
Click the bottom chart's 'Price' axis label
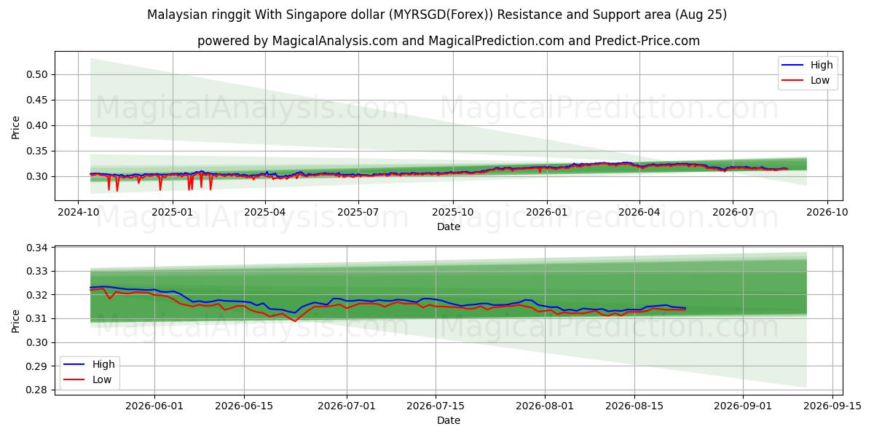pyautogui.click(x=16, y=320)
